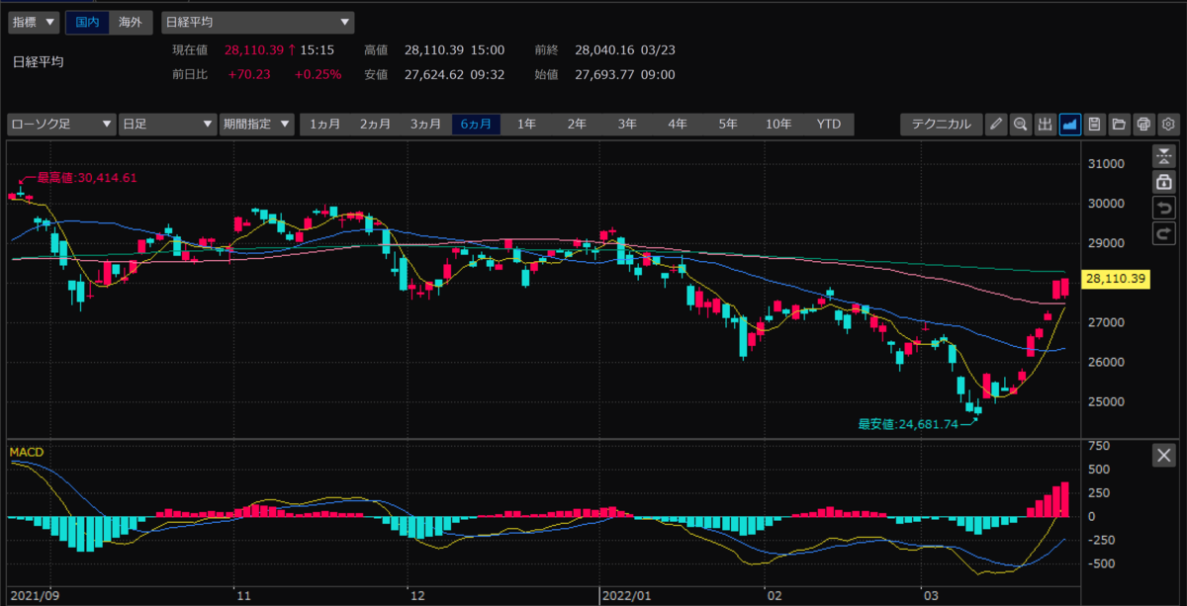Open the 期間指定 period dropdown
Screen dimensions: 1187x606
[257, 125]
